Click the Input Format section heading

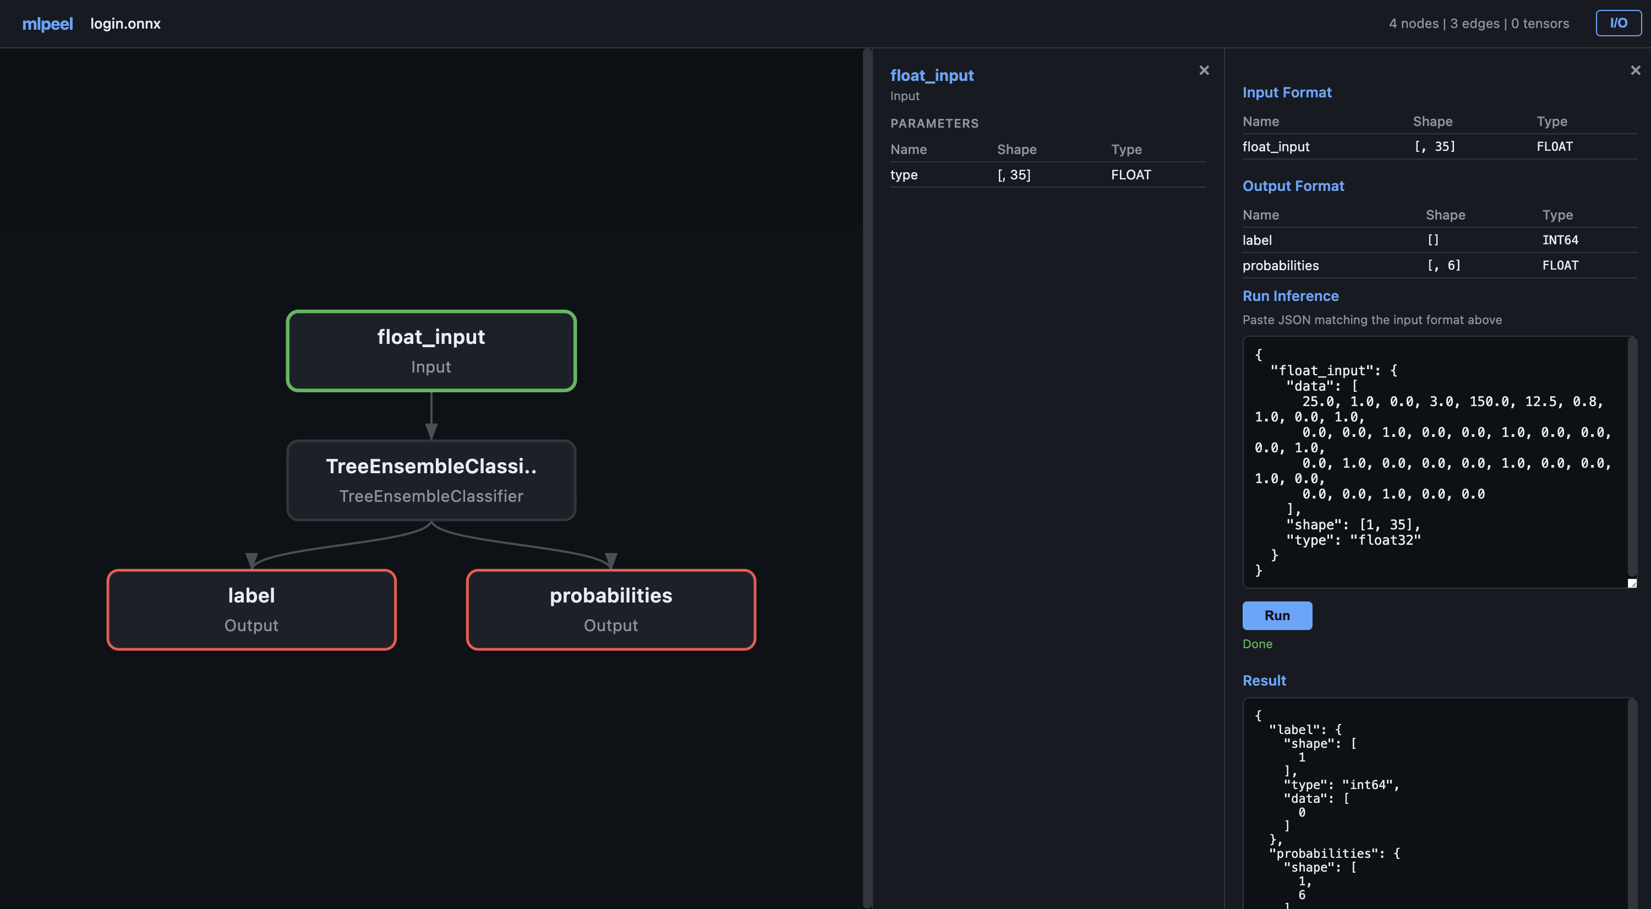[1286, 92]
